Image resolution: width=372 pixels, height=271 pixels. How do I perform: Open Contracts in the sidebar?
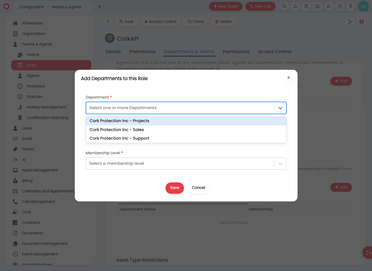coord(31,223)
